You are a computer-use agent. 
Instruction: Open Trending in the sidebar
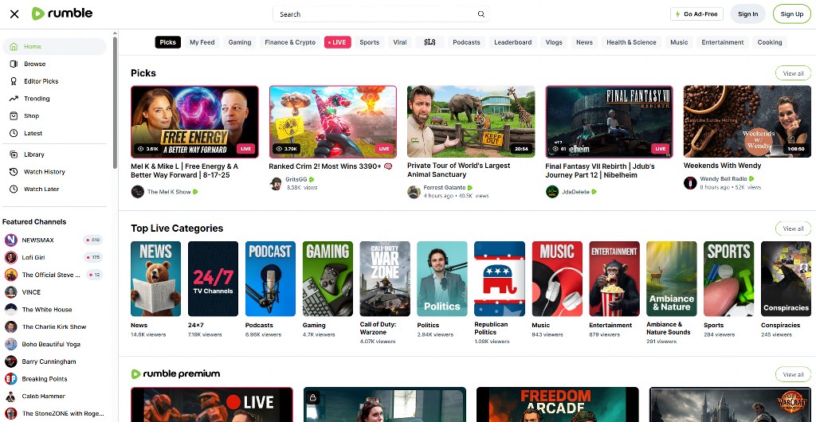pos(55,98)
